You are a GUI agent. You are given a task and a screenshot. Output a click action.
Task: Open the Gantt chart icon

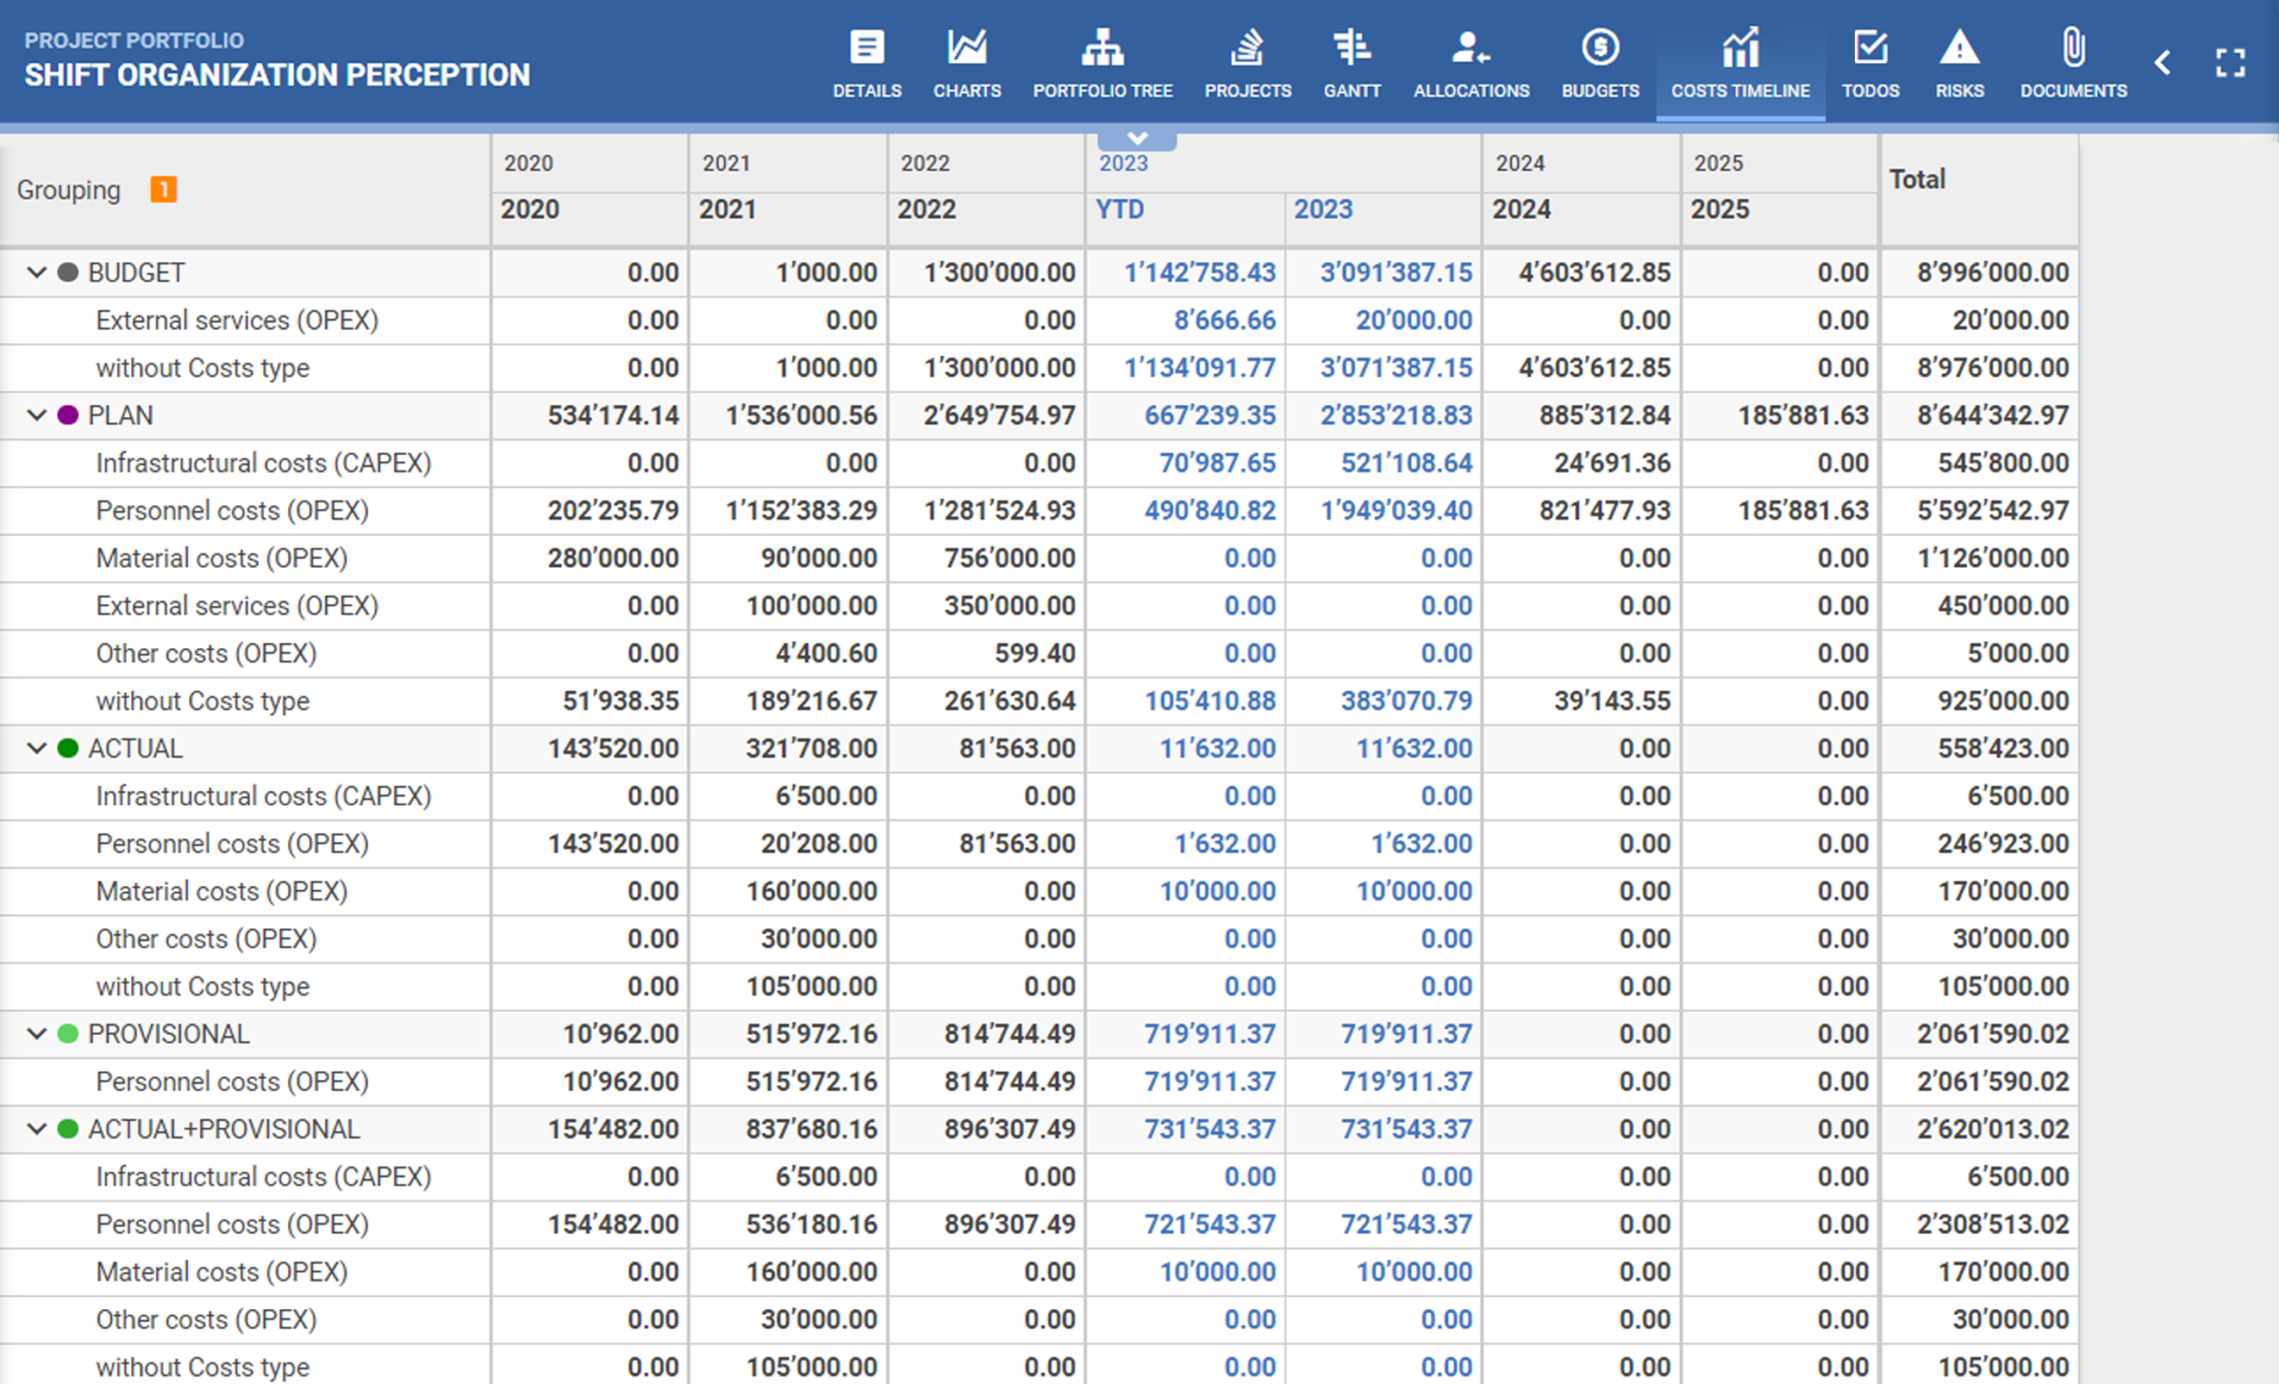(1352, 47)
